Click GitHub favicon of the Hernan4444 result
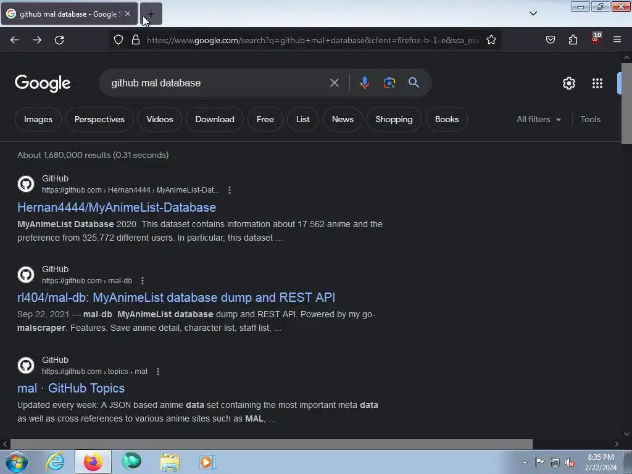This screenshot has width=632, height=474. [26, 184]
